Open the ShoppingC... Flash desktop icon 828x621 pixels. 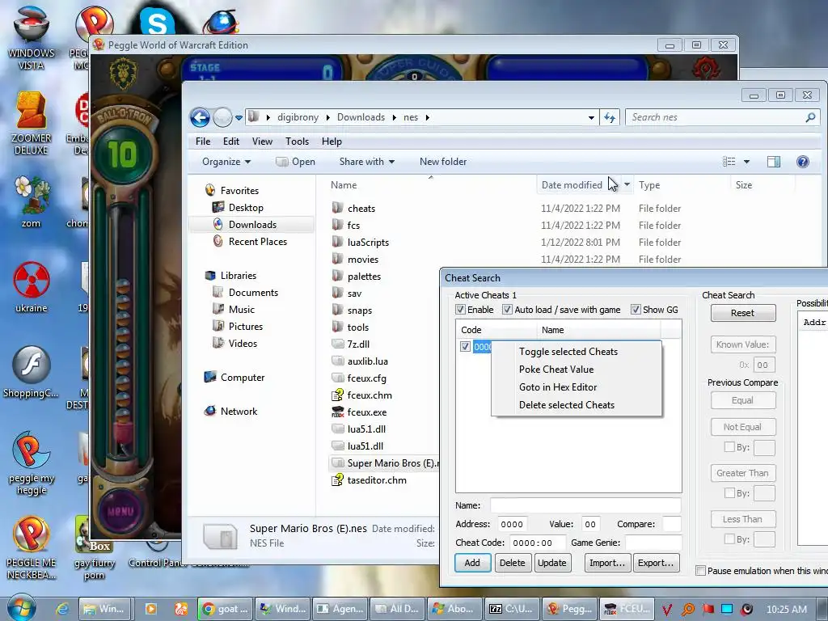32,372
